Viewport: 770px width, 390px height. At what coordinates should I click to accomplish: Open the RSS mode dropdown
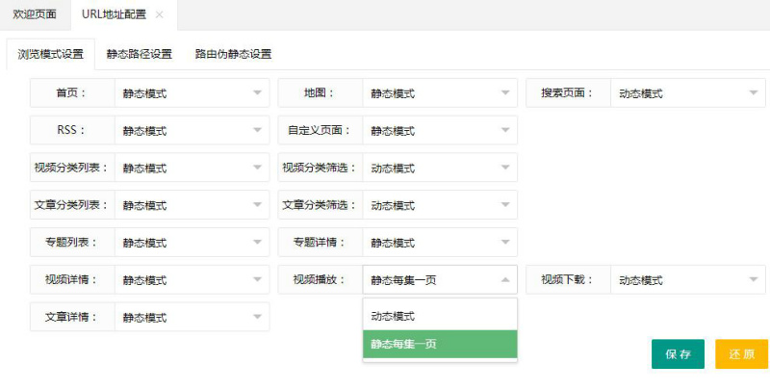(192, 131)
